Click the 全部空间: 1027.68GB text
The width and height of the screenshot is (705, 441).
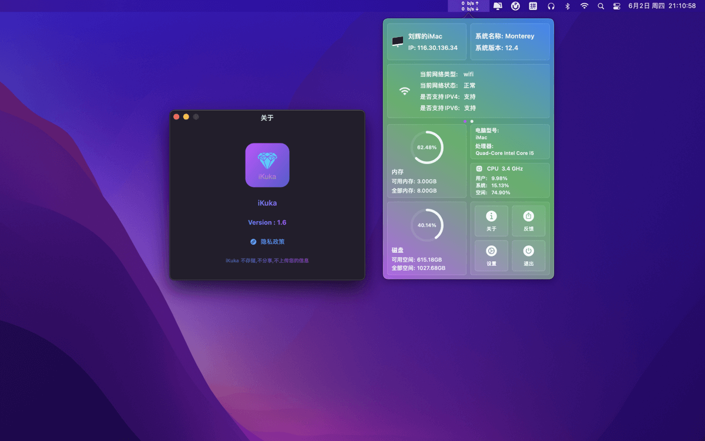click(x=418, y=268)
